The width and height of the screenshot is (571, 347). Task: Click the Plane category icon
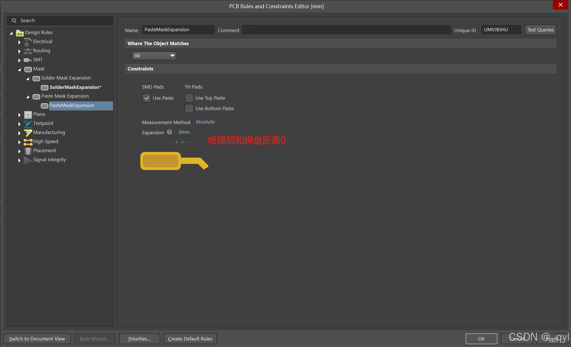click(28, 115)
